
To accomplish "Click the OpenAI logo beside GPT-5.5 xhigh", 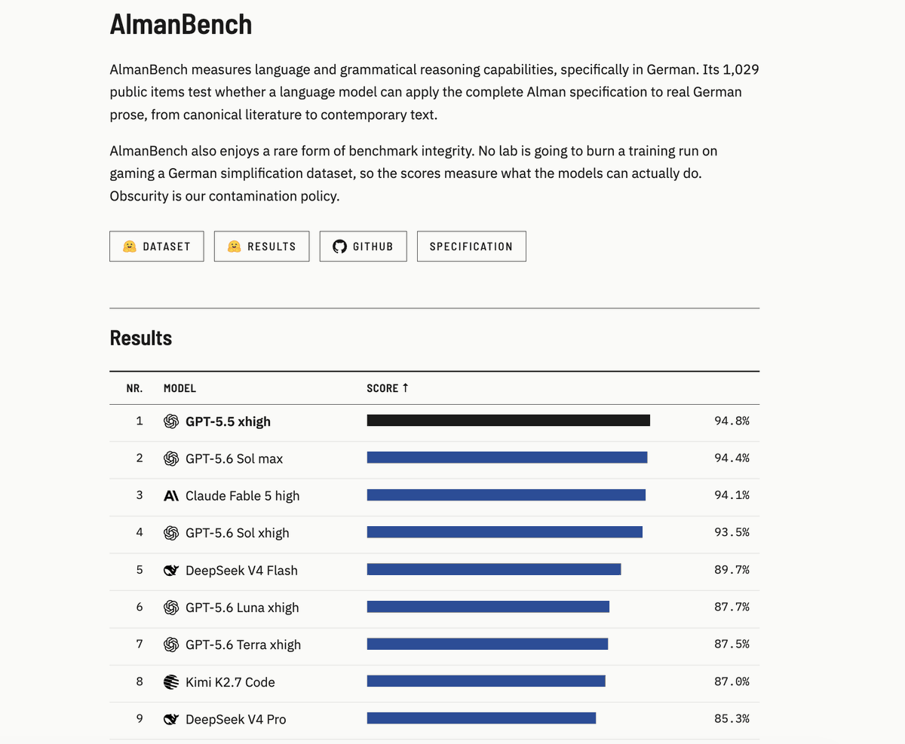I will pos(171,421).
